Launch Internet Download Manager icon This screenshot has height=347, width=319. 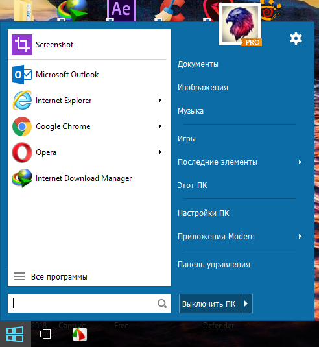[x=22, y=178]
